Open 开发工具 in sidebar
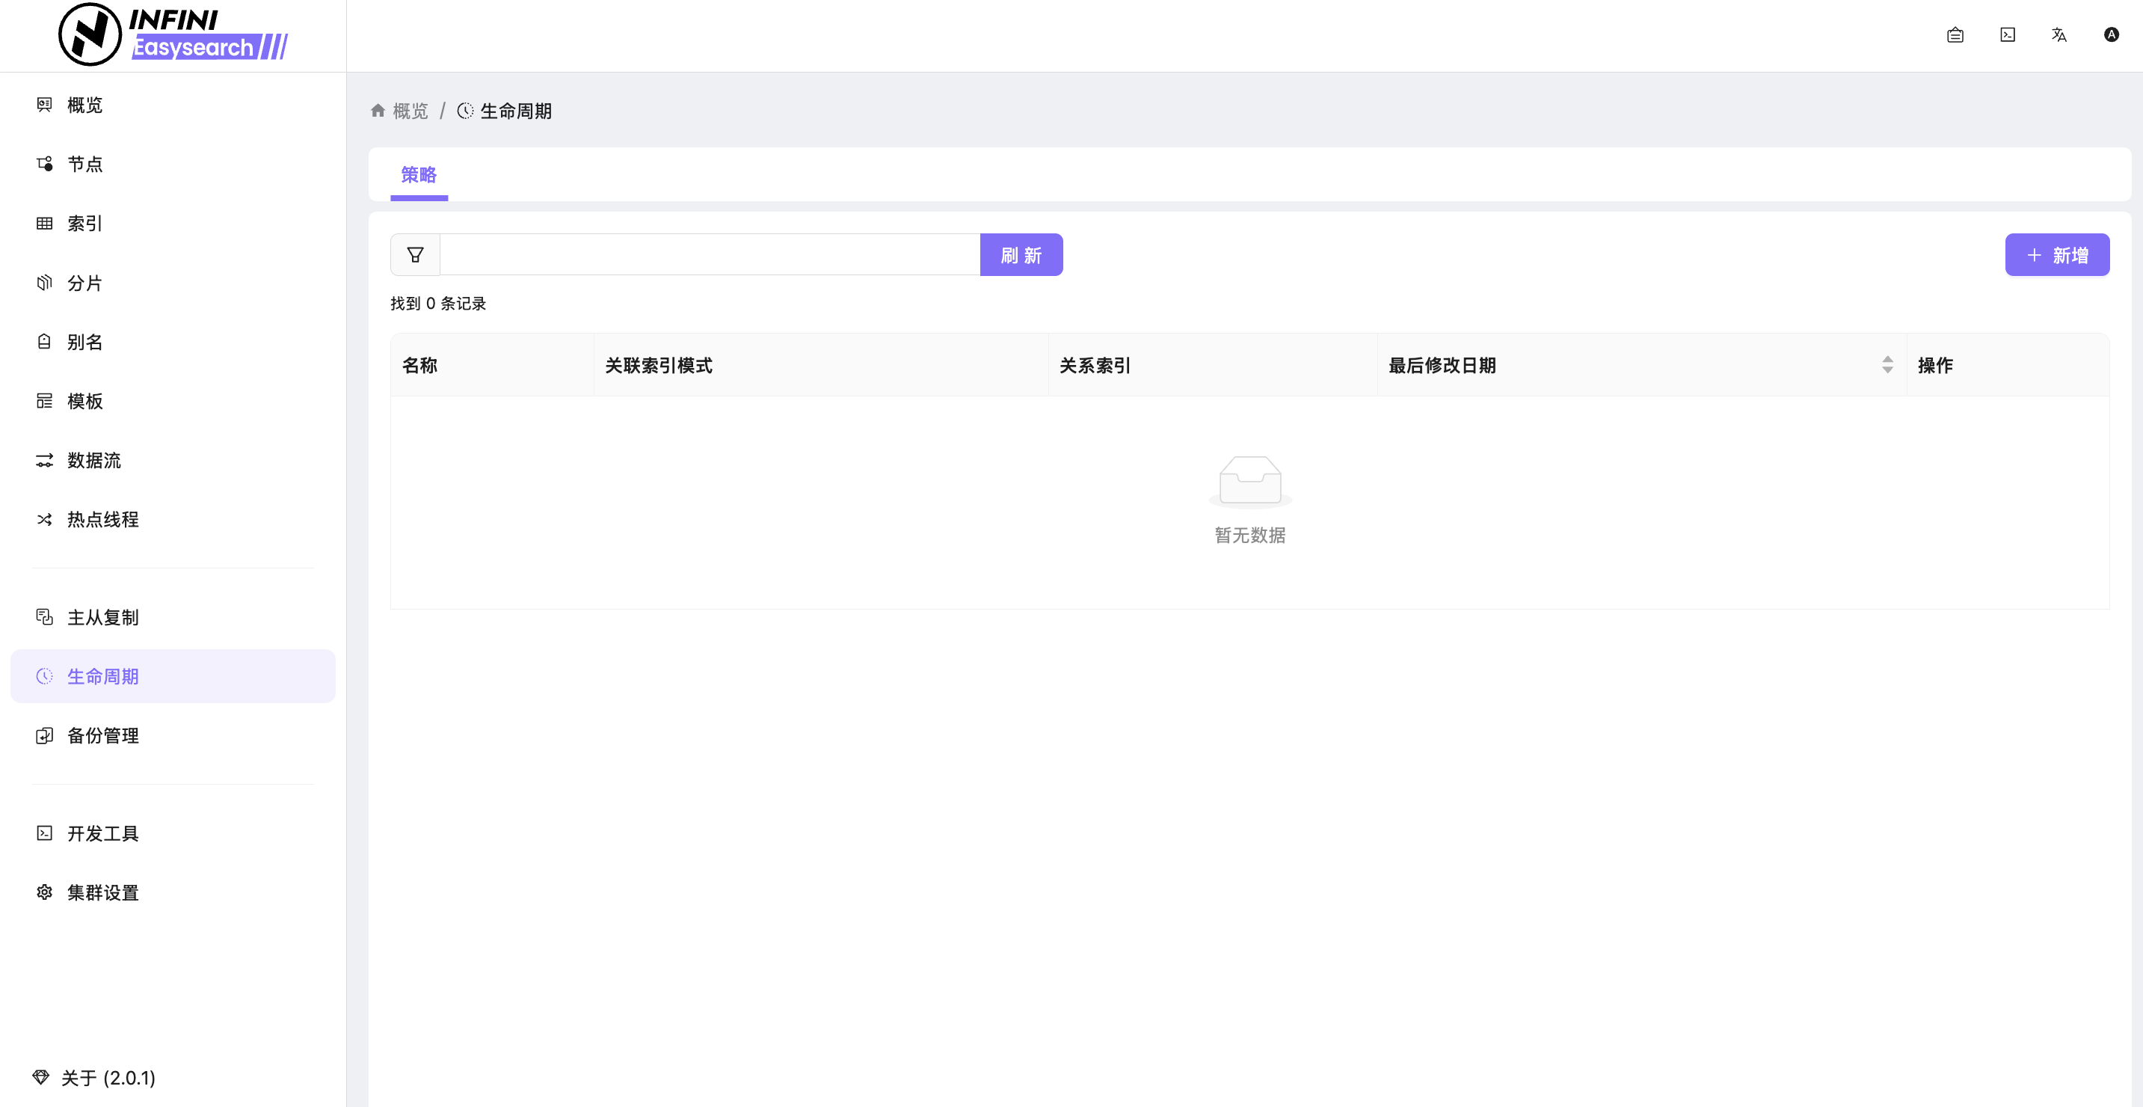The image size is (2143, 1107). (103, 833)
